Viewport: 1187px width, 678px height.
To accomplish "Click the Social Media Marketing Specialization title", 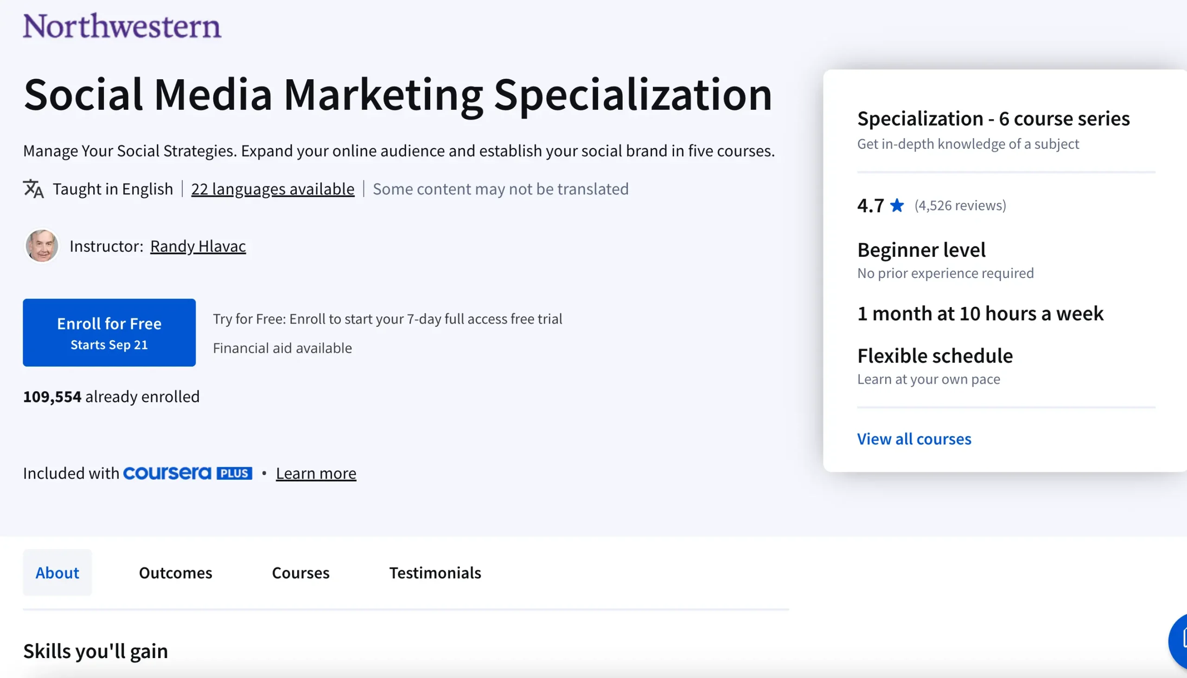I will [398, 95].
